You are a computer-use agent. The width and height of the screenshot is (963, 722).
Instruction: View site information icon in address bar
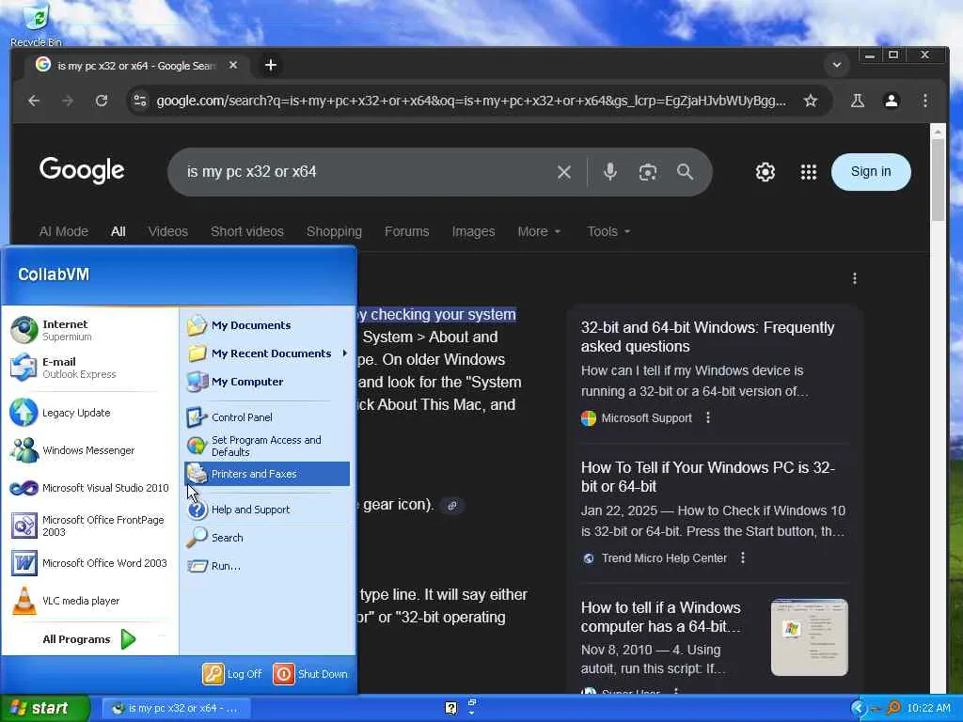pyautogui.click(x=140, y=101)
